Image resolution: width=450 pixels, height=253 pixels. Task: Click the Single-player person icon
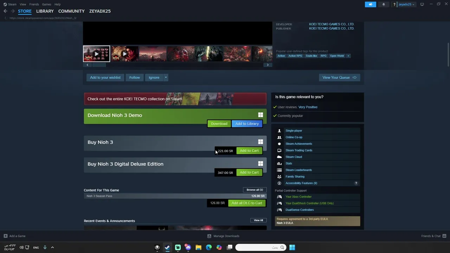[279, 131]
